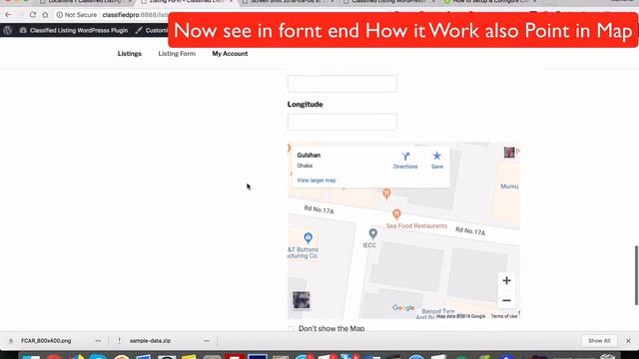Save Gulshan place with star icon

tap(437, 161)
